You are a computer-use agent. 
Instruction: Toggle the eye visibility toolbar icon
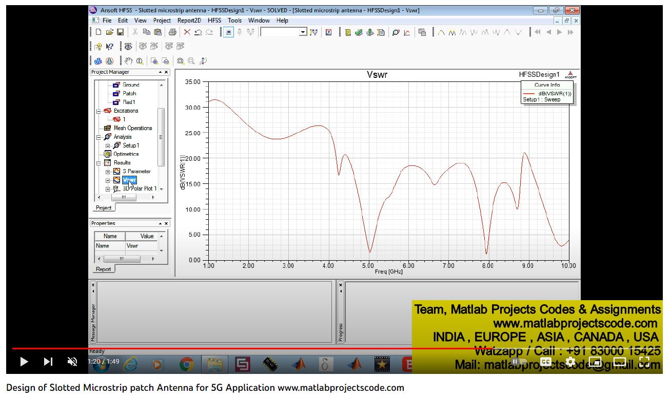[128, 47]
